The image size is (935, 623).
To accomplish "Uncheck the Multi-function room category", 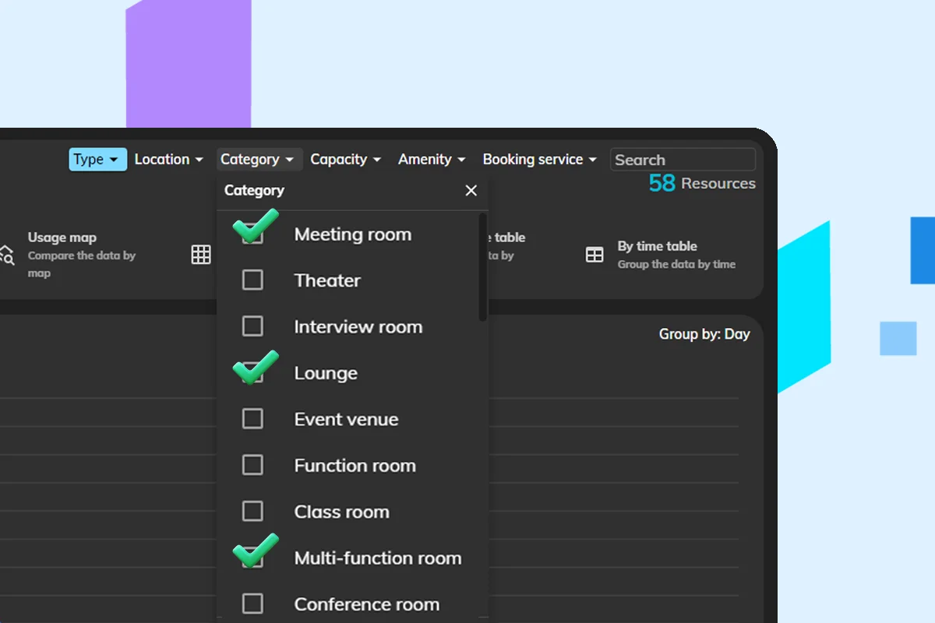I will pyautogui.click(x=252, y=558).
